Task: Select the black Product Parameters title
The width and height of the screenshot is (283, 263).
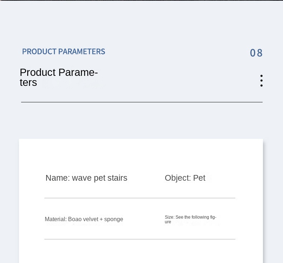Action: tap(59, 77)
